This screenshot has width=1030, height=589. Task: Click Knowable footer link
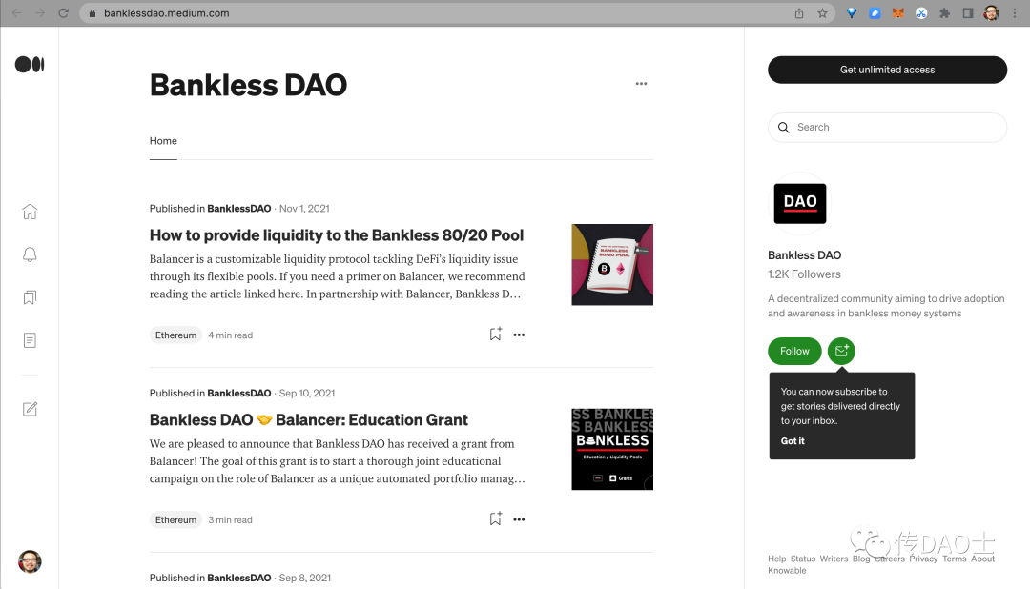pyautogui.click(x=787, y=570)
